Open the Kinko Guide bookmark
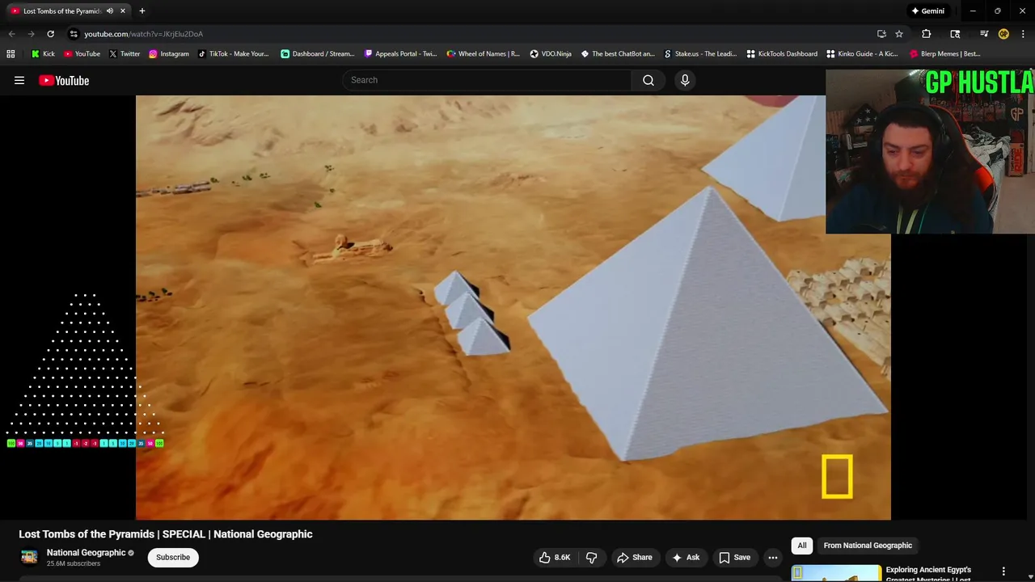Image resolution: width=1035 pixels, height=582 pixels. pyautogui.click(x=861, y=54)
